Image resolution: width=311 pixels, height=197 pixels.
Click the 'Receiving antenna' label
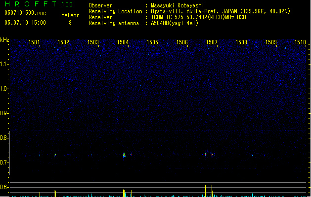(114, 23)
